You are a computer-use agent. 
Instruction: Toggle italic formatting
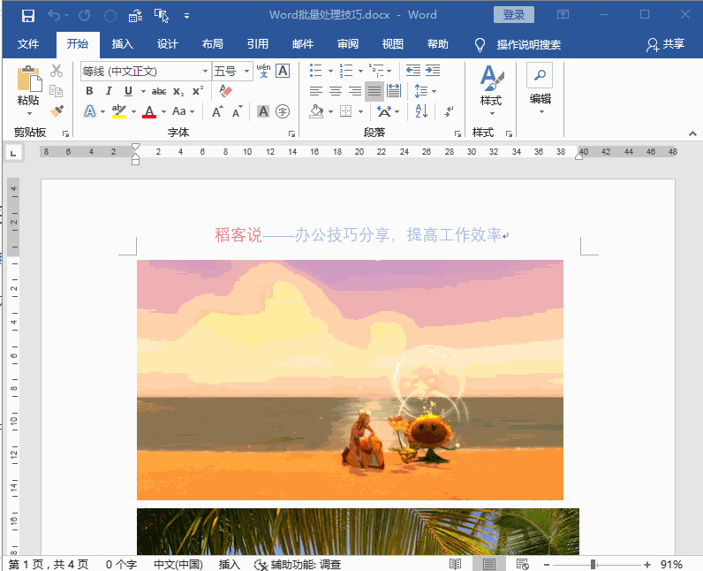[x=109, y=91]
